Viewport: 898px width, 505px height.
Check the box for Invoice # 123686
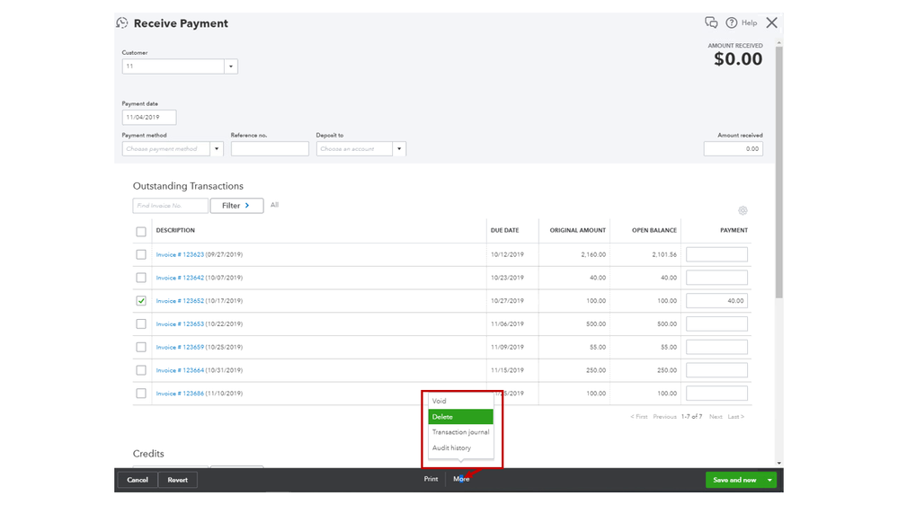point(141,394)
